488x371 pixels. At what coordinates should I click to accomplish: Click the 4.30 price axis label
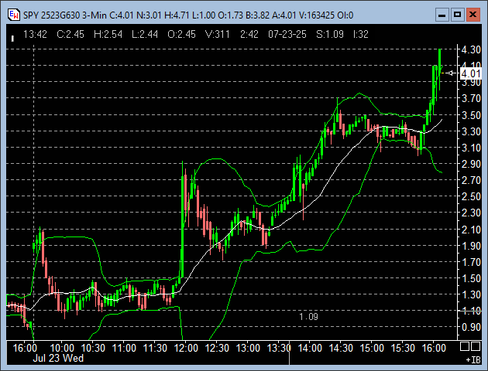[471, 49]
